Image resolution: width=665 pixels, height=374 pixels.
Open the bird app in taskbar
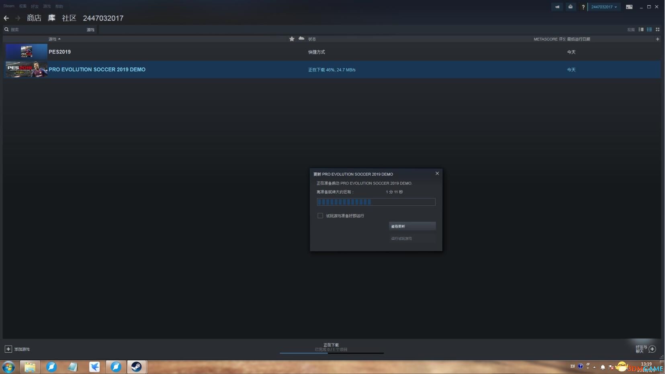coord(94,367)
